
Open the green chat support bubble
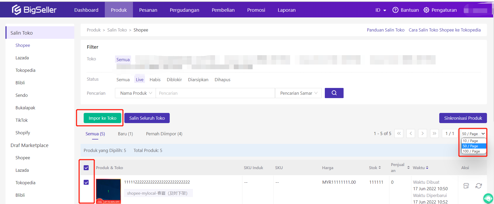pyautogui.click(x=488, y=198)
